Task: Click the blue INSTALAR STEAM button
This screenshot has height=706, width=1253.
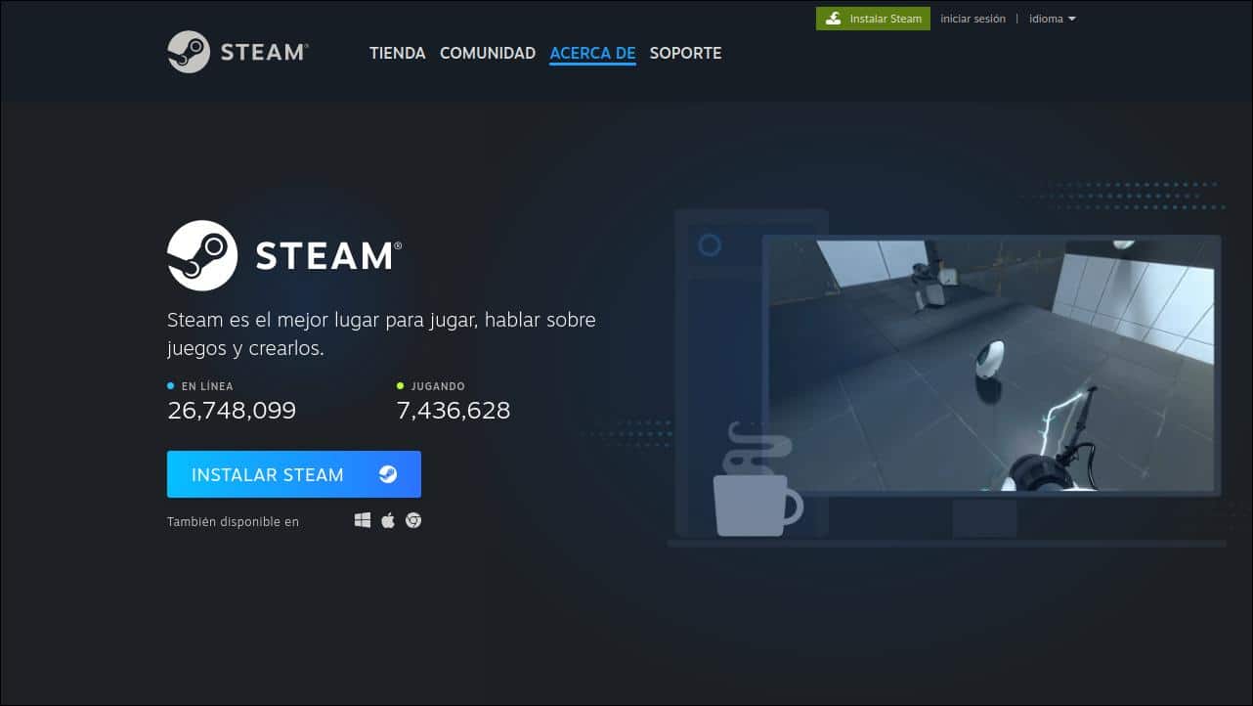Action: [x=294, y=474]
